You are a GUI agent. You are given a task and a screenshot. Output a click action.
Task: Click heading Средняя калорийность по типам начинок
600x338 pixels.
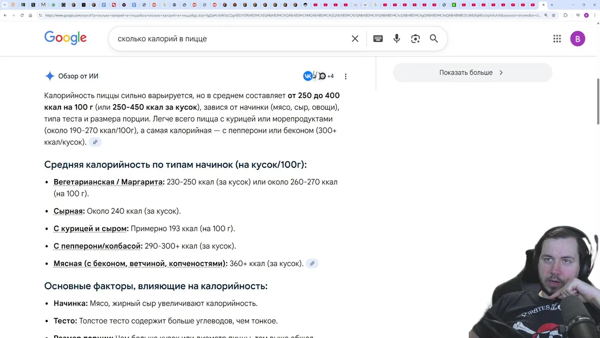[175, 165]
